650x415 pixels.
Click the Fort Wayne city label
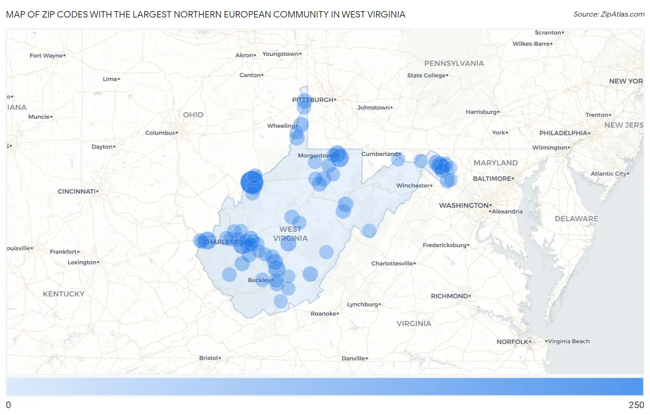(x=46, y=55)
